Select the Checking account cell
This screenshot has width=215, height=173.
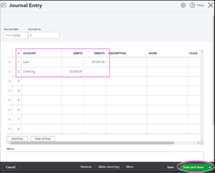point(42,71)
